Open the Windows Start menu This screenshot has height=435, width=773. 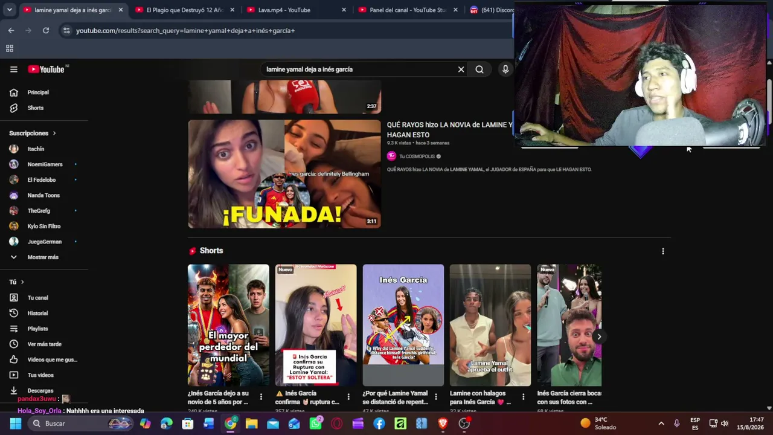pyautogui.click(x=15, y=424)
